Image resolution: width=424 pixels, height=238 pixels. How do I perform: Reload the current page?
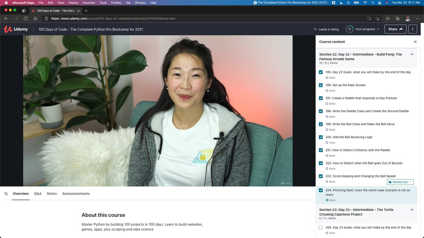coord(25,18)
